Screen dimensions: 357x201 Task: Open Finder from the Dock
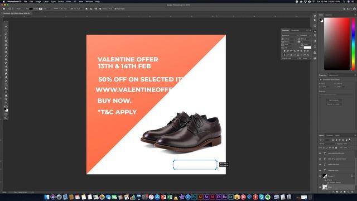pos(47,197)
